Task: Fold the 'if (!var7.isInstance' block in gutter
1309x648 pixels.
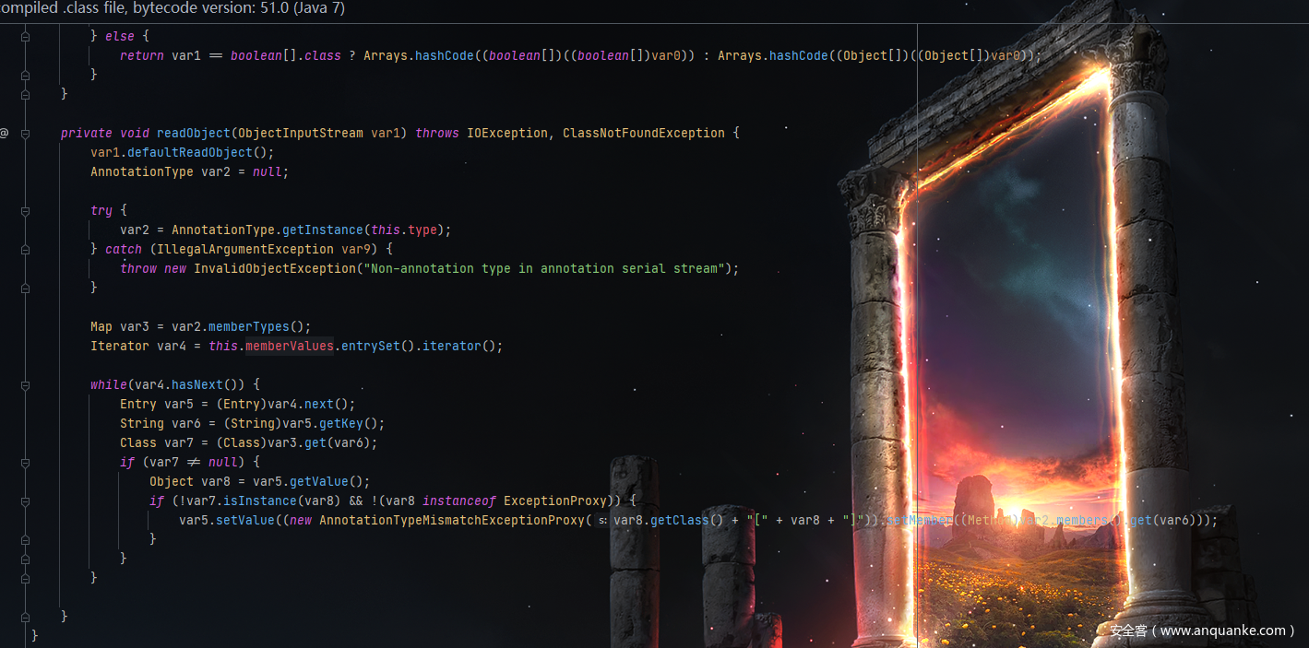Action: 25,501
